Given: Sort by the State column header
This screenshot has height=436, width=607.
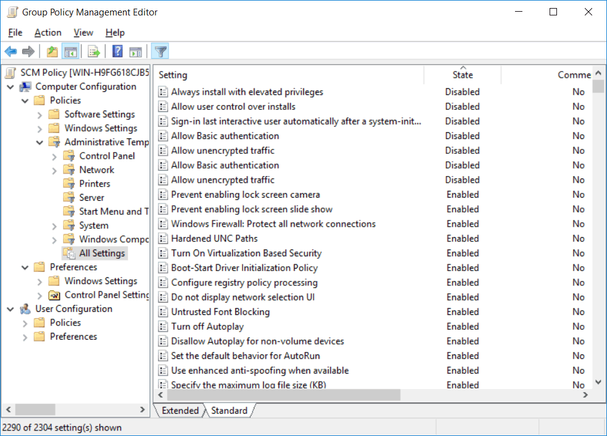Looking at the screenshot, I should 463,75.
